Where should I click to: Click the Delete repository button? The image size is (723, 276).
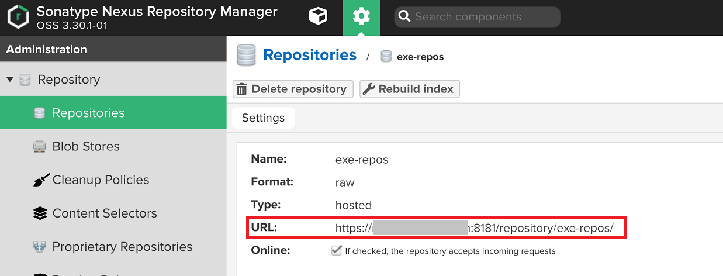pos(293,89)
